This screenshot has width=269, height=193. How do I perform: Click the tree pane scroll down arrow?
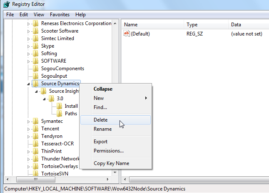coord(115,173)
